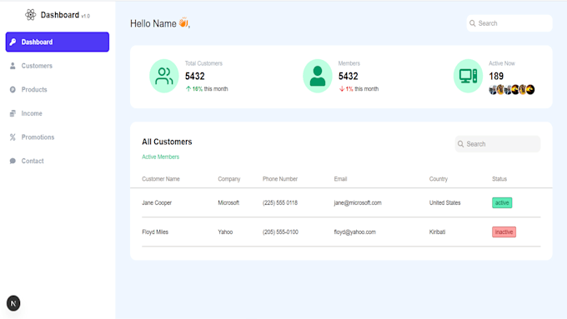Click the Company column header
The image size is (567, 319).
(229, 179)
